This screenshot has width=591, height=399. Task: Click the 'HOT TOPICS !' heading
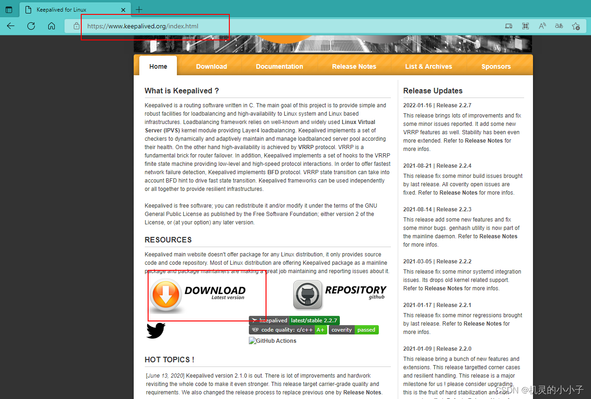pos(169,360)
